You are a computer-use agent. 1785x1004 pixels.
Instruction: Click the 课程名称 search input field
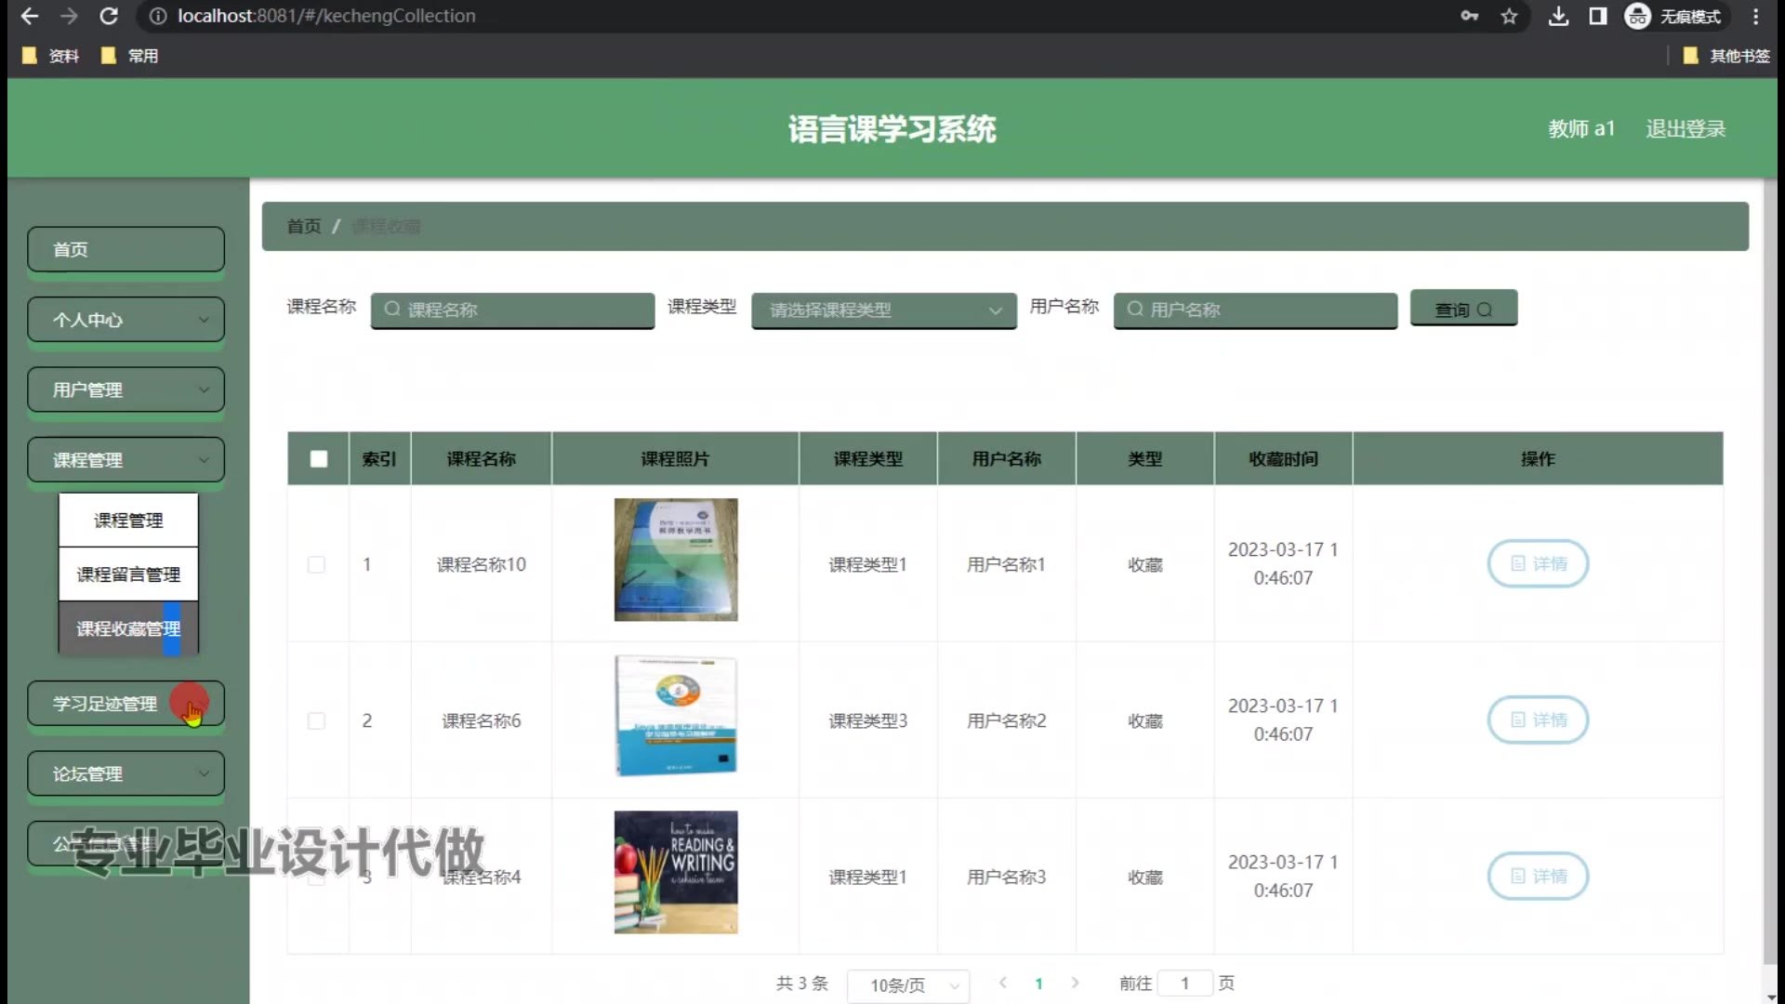tap(512, 310)
